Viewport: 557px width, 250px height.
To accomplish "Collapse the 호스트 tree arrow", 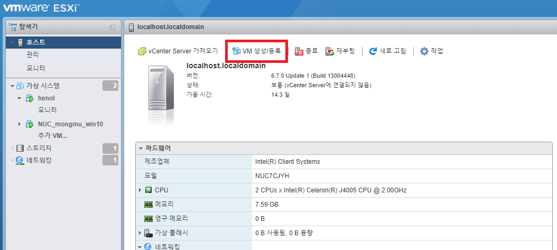I will pos(13,43).
